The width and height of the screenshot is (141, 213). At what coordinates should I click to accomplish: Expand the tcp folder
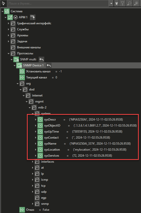[x=33, y=186]
